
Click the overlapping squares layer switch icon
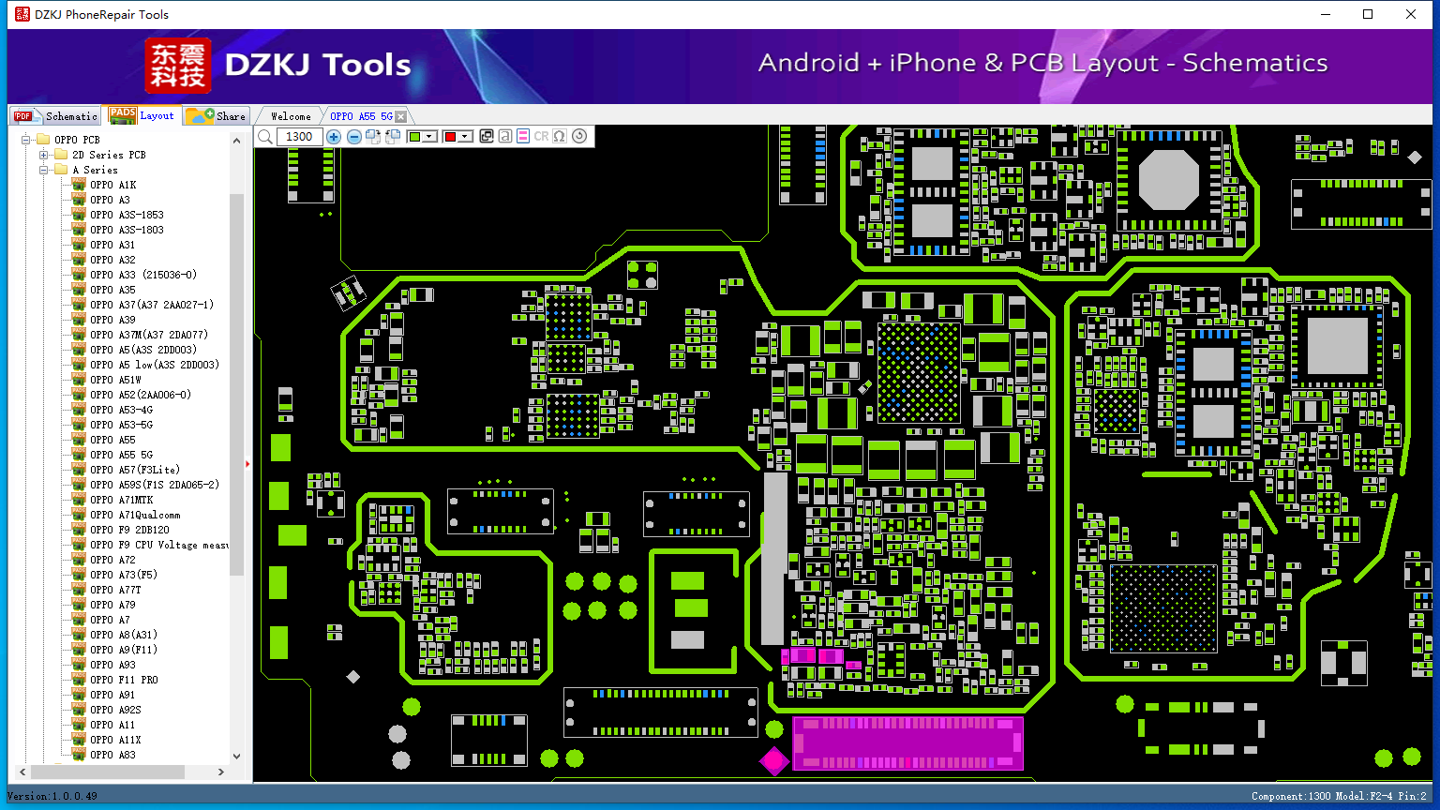487,137
